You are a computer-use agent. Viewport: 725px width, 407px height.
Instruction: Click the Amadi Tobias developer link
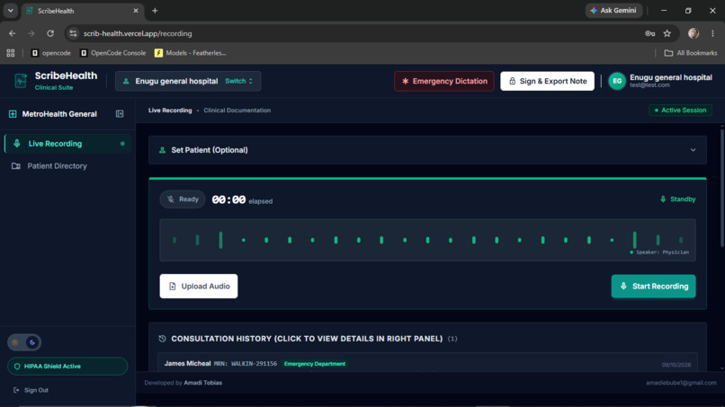tap(203, 383)
